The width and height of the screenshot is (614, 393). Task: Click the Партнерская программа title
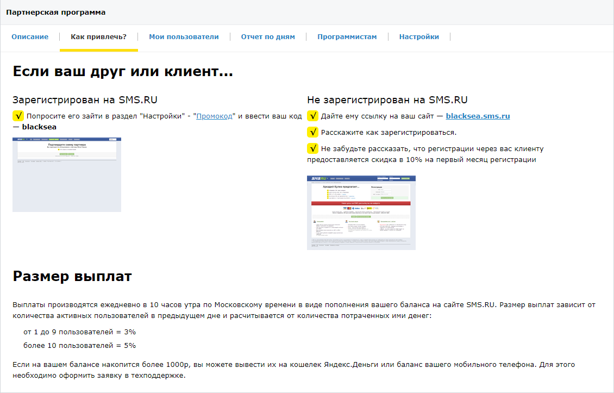pyautogui.click(x=55, y=12)
